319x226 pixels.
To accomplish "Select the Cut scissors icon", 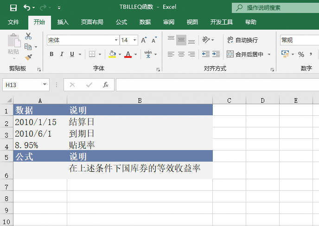I will pos(29,36).
